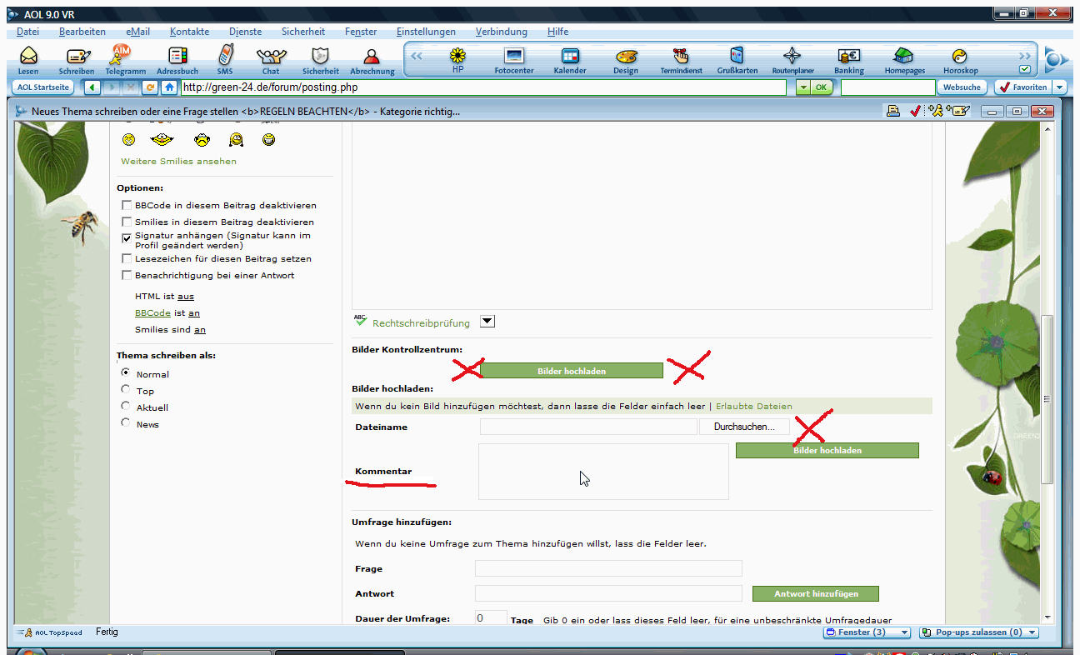This screenshot has height=655, width=1080.
Task: Enable BBCode deaktivieren checkbox
Action: pos(127,205)
